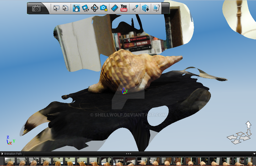The height and width of the screenshot is (166, 256).
Task: Click the three-dot panel grip handle
Action: (x=128, y=154)
